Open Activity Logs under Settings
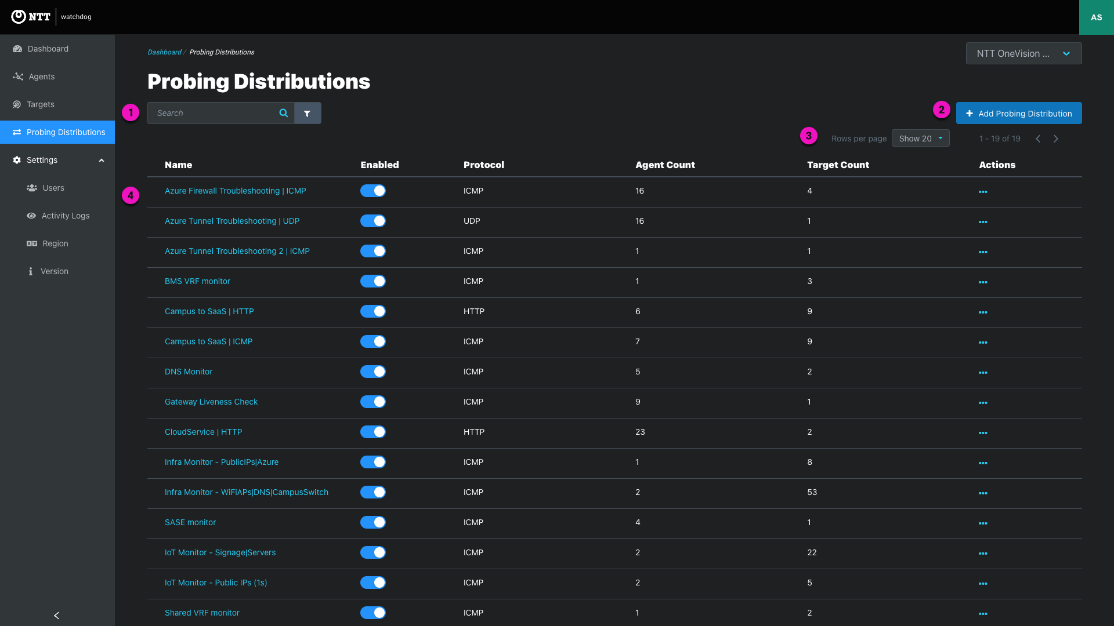 pyautogui.click(x=57, y=216)
